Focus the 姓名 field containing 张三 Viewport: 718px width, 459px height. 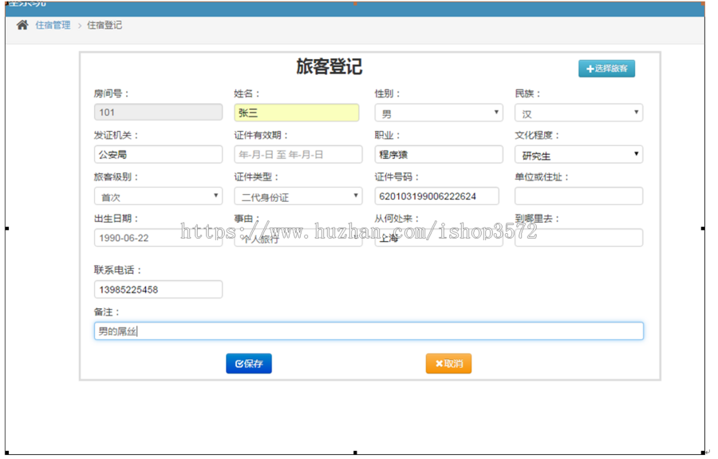[297, 113]
